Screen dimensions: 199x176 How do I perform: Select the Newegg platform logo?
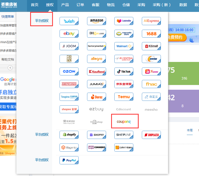(x=151, y=59)
